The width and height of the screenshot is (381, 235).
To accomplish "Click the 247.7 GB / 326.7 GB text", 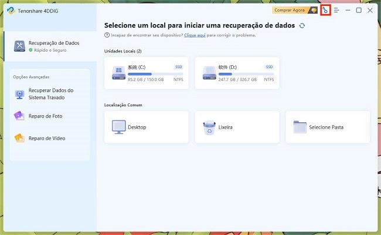I will click(x=237, y=80).
